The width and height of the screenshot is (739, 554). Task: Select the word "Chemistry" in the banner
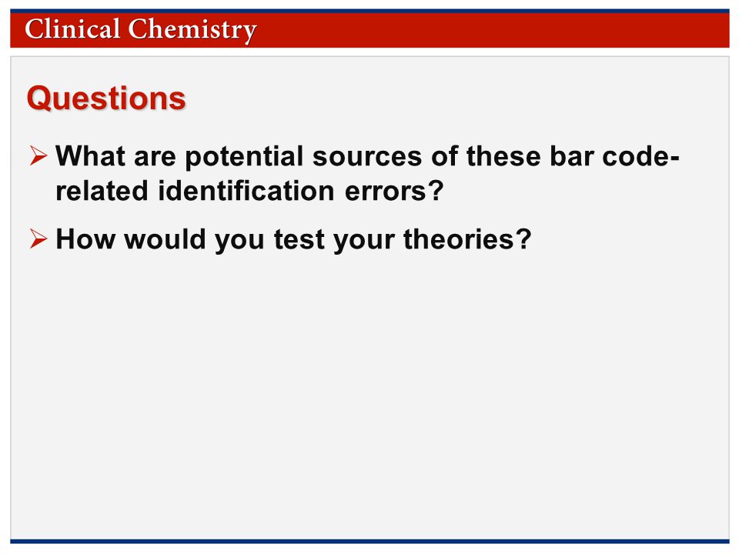[x=192, y=30]
